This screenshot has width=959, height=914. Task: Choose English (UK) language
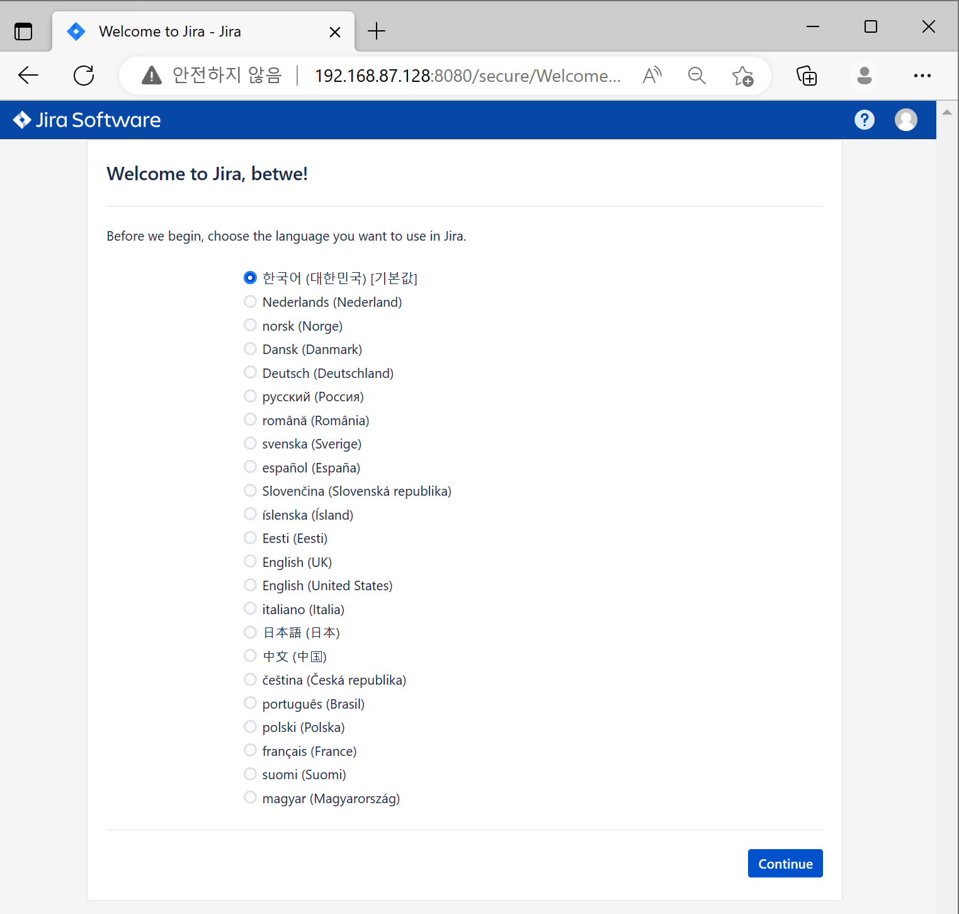click(x=250, y=561)
